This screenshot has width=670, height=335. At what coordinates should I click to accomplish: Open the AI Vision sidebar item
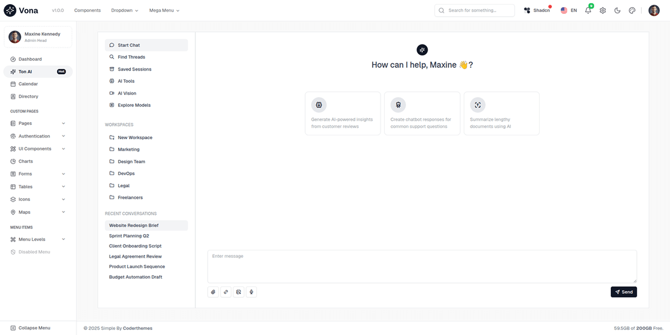126,93
